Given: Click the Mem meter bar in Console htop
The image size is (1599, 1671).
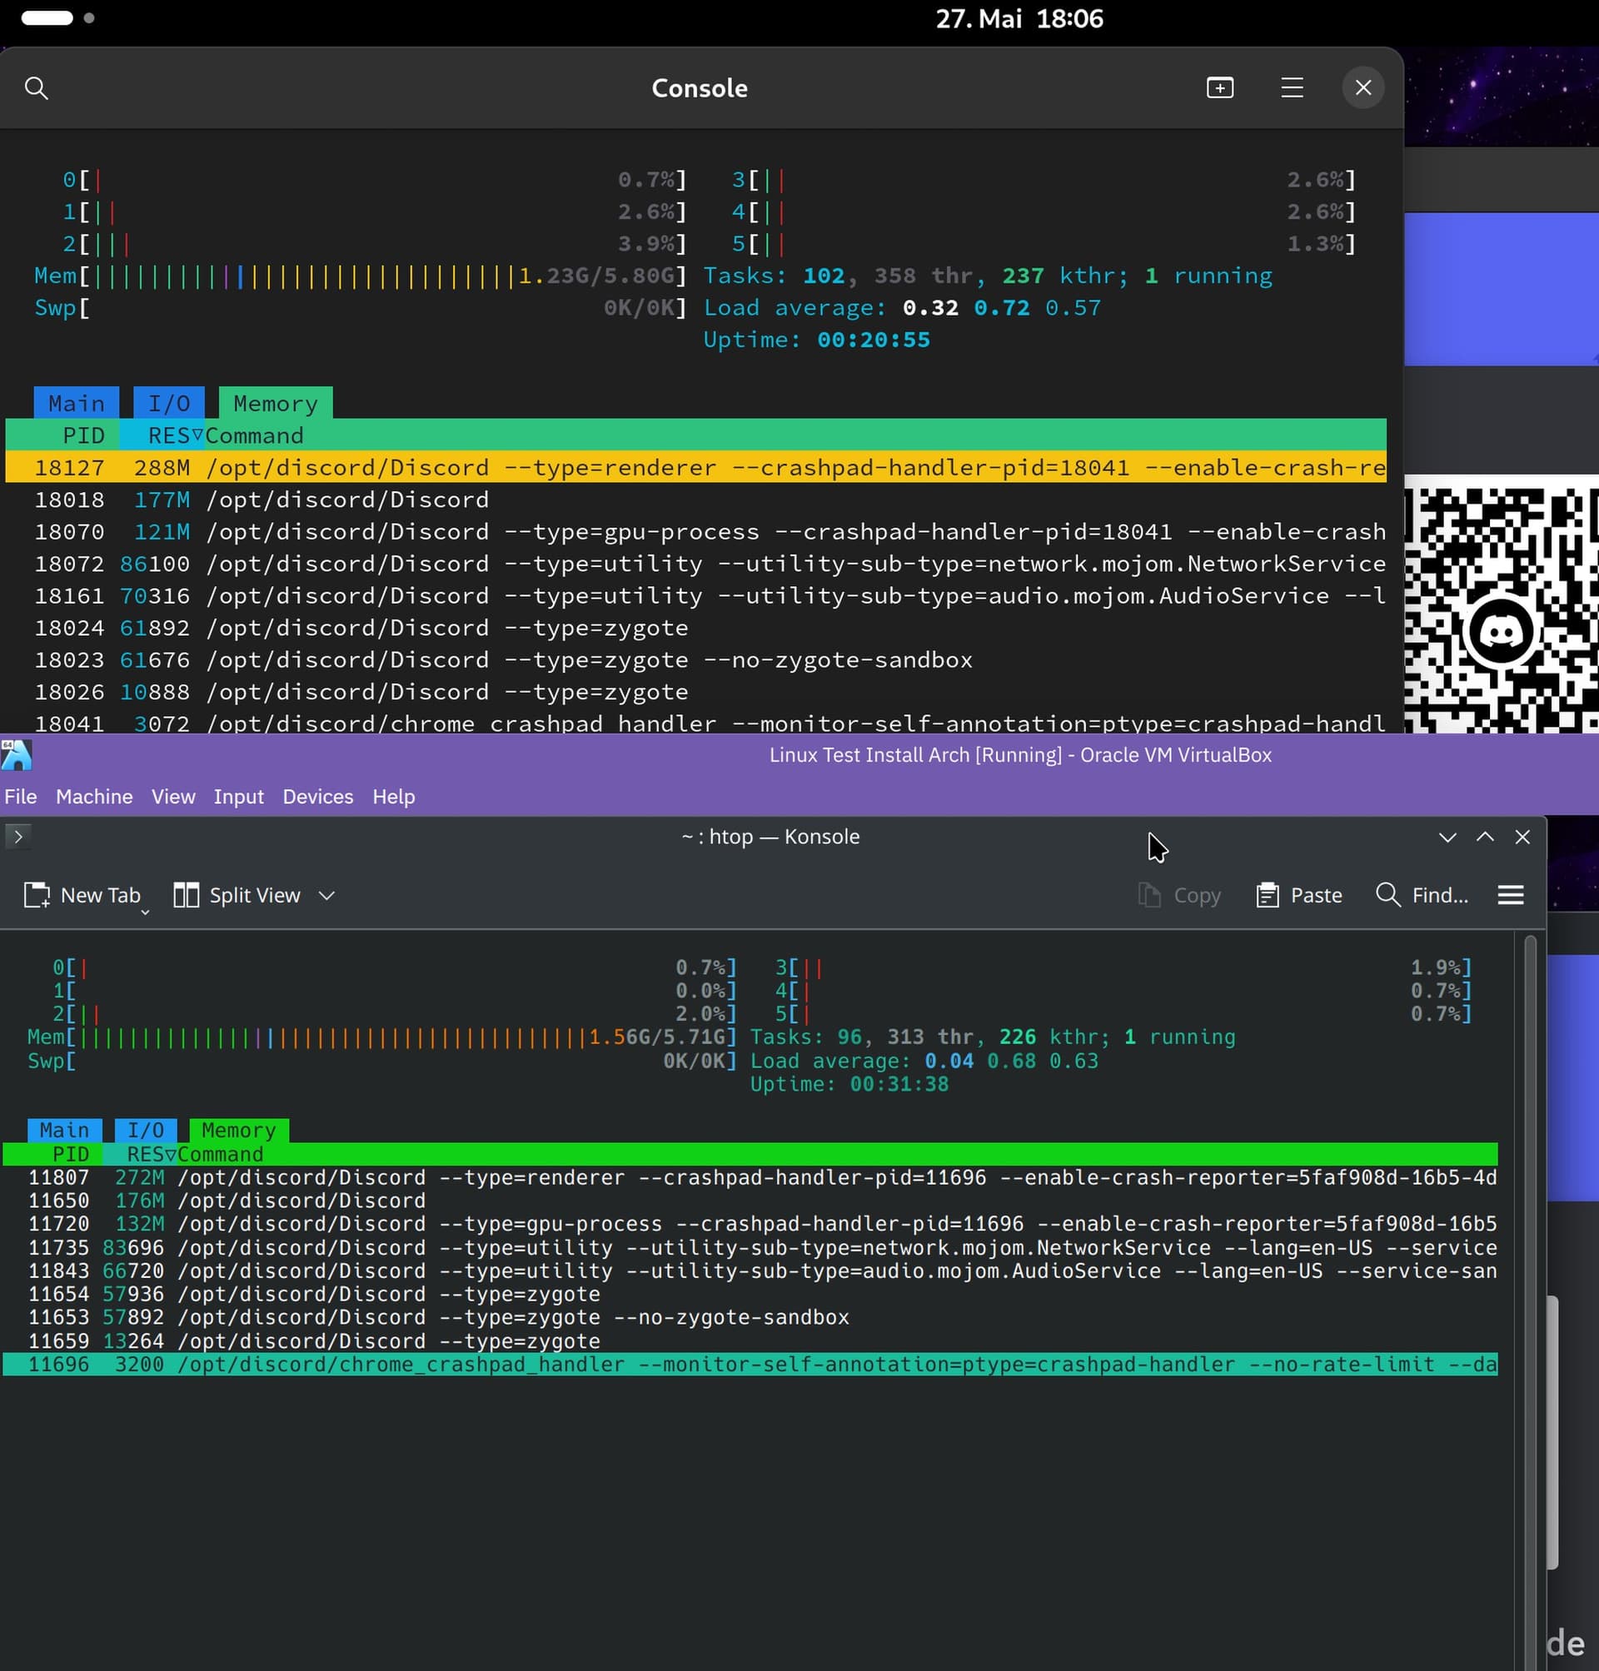Looking at the screenshot, I should click(x=361, y=276).
